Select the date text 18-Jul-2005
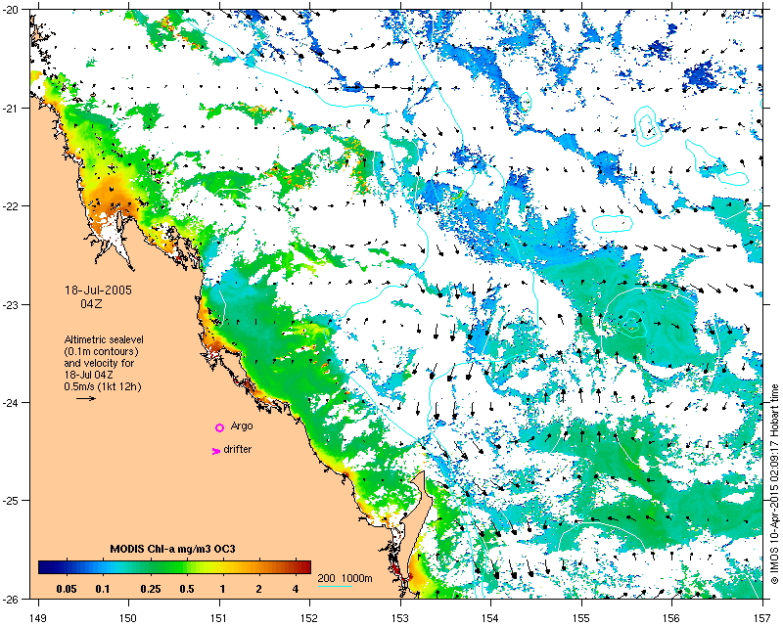 [x=99, y=291]
